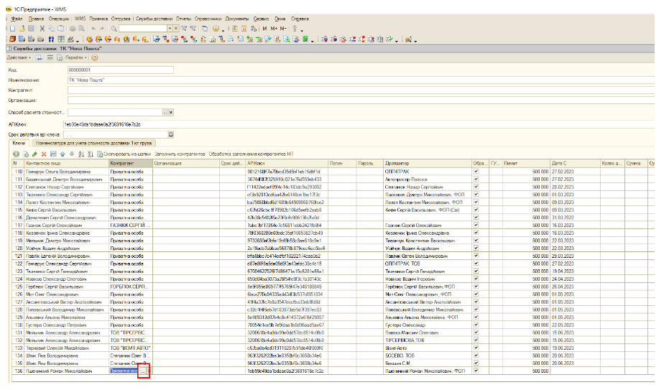
Task: Open the Действия dropdown menu
Action: coord(18,57)
